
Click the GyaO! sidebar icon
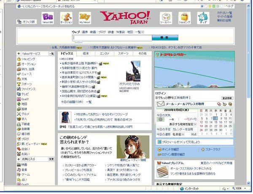tap(19, 99)
